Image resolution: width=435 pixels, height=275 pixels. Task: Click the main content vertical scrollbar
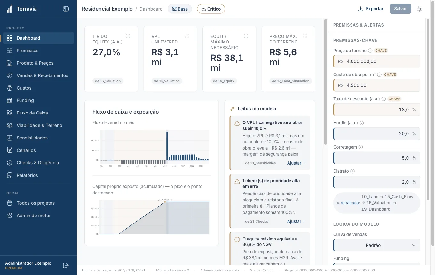coord(326,82)
